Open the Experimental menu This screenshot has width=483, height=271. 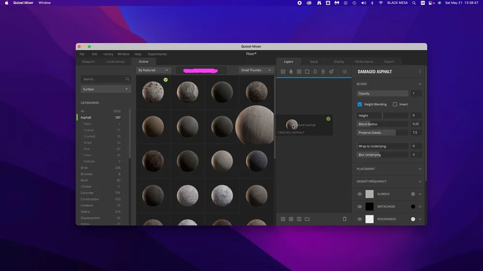pyautogui.click(x=157, y=54)
